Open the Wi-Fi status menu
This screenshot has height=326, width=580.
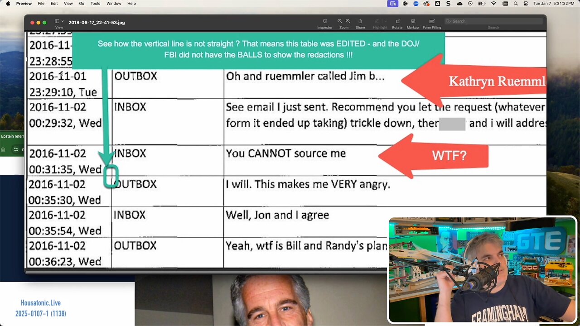pyautogui.click(x=493, y=4)
